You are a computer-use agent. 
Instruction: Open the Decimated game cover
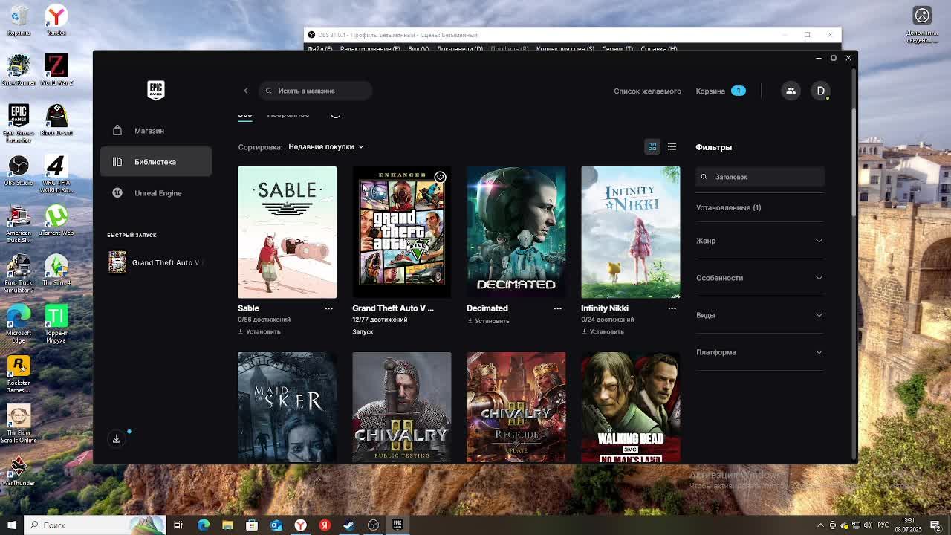point(516,232)
